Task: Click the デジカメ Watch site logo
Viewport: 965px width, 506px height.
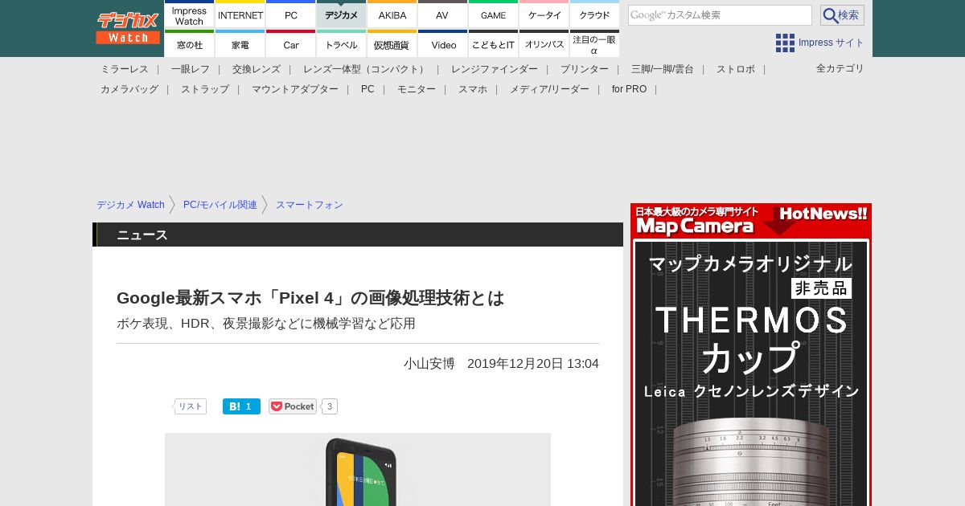Action: tap(128, 28)
